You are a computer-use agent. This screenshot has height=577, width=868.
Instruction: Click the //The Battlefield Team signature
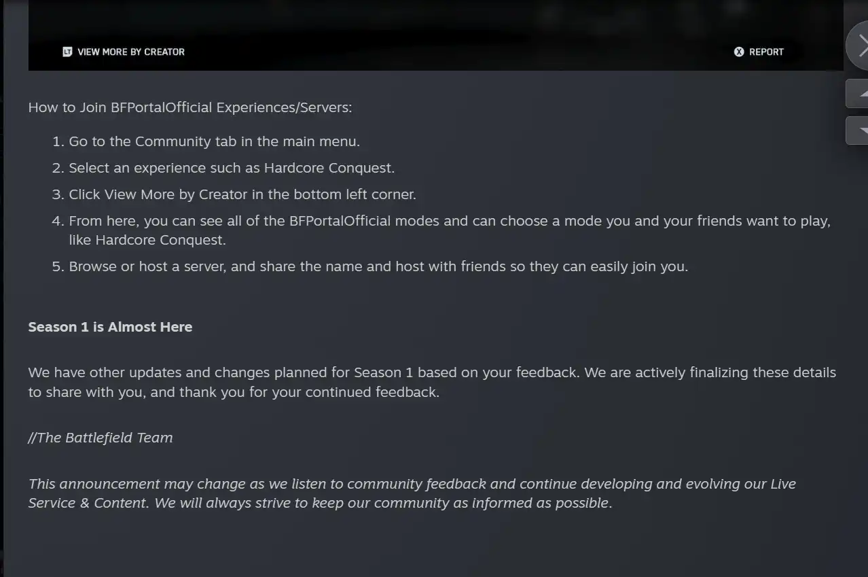[x=101, y=438]
